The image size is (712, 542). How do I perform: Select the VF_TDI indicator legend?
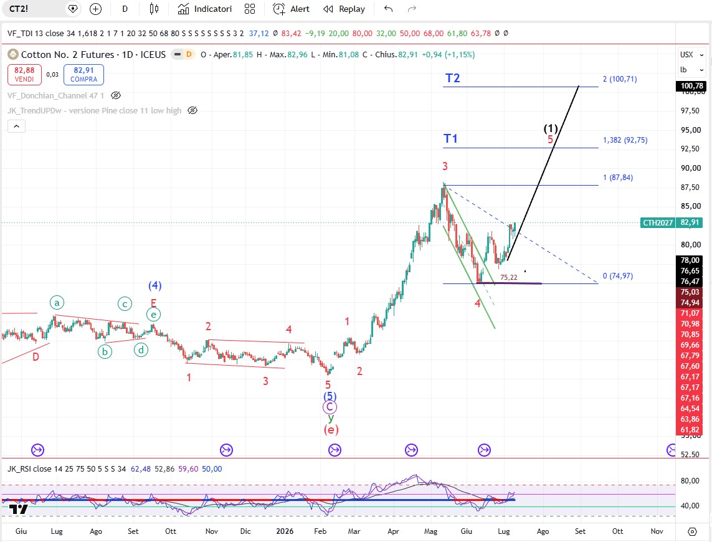pyautogui.click(x=125, y=33)
